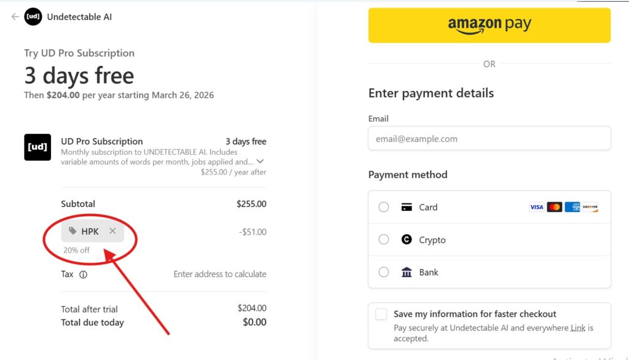Click the Bank building icon
This screenshot has width=629, height=360.
[406, 272]
